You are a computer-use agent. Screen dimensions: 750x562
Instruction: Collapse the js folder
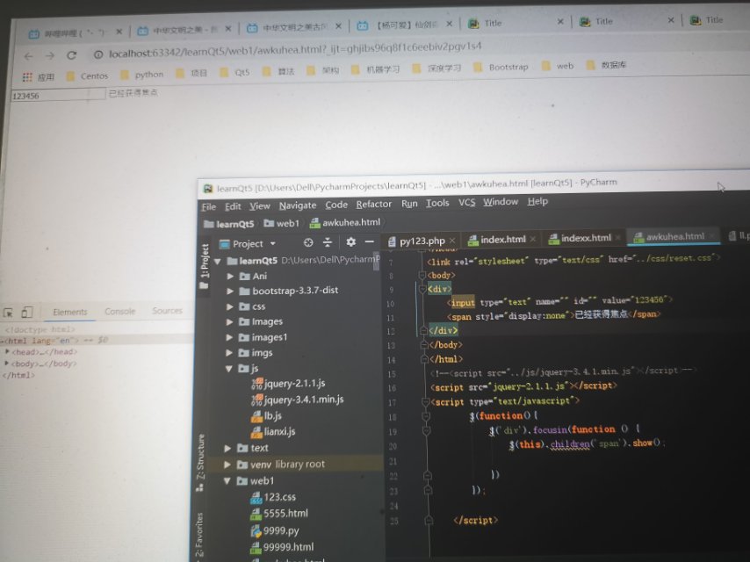pyautogui.click(x=229, y=369)
